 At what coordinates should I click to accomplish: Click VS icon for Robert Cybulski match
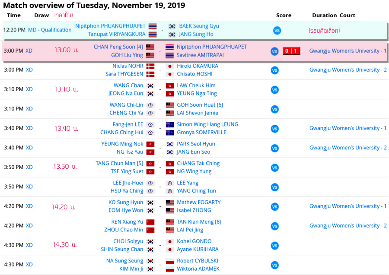click(x=274, y=265)
